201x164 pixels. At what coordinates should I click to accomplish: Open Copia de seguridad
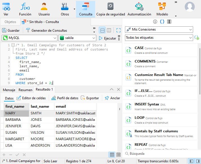point(111,9)
